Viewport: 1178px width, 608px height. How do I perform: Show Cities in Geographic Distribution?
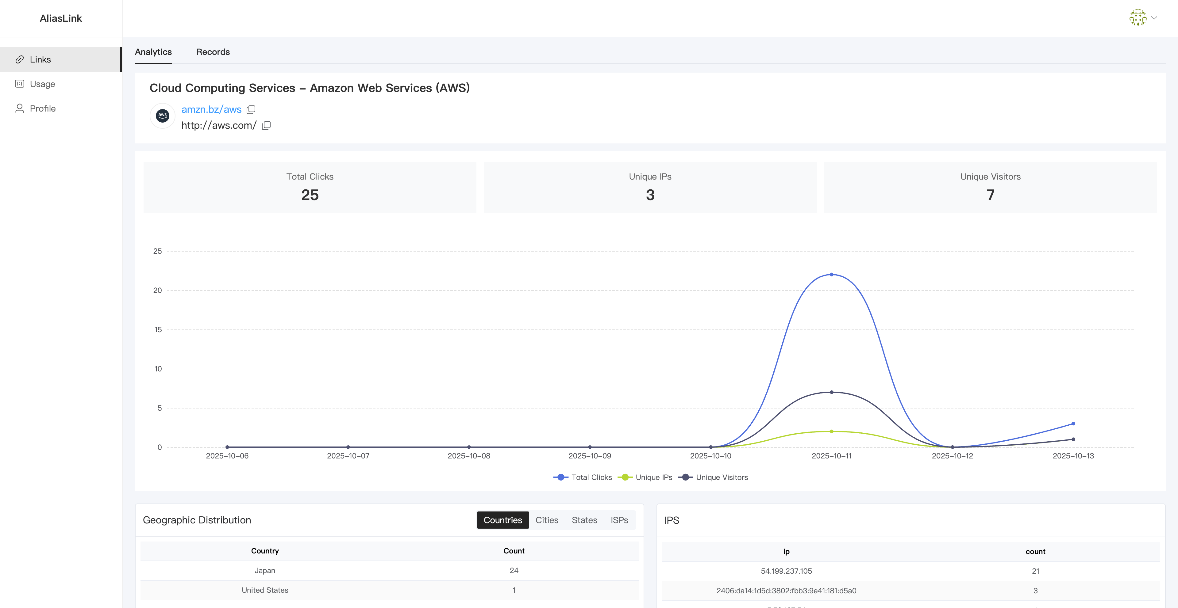pyautogui.click(x=546, y=520)
